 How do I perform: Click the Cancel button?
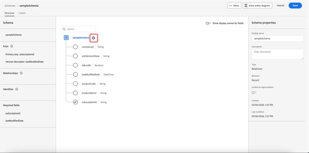280,5
